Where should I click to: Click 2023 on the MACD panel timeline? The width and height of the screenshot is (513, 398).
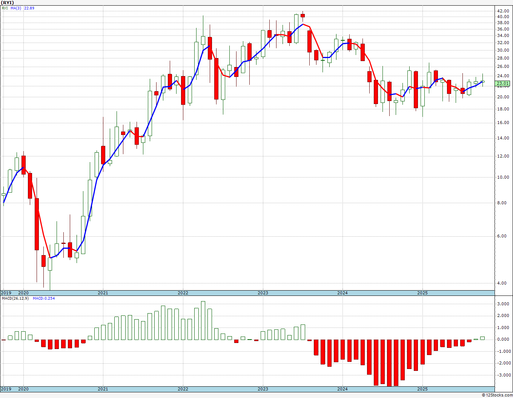(x=263, y=389)
